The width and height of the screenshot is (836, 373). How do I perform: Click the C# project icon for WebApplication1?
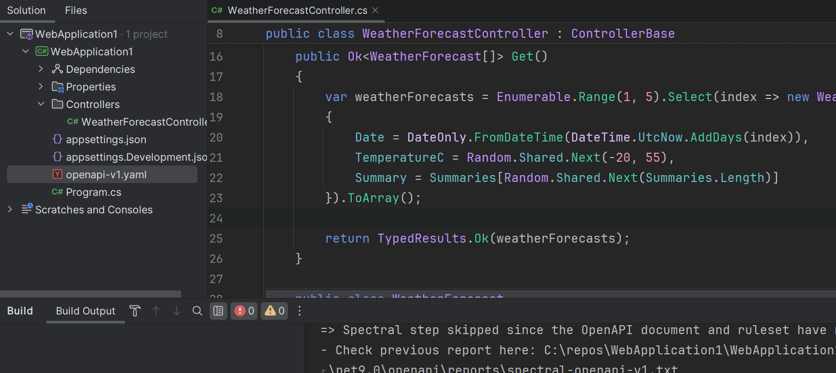(42, 52)
